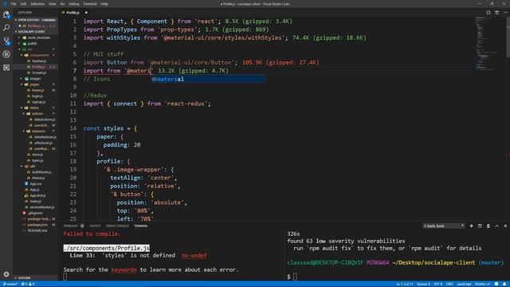Open the View menu
Viewport: 510px width, 287px height.
[52, 4]
